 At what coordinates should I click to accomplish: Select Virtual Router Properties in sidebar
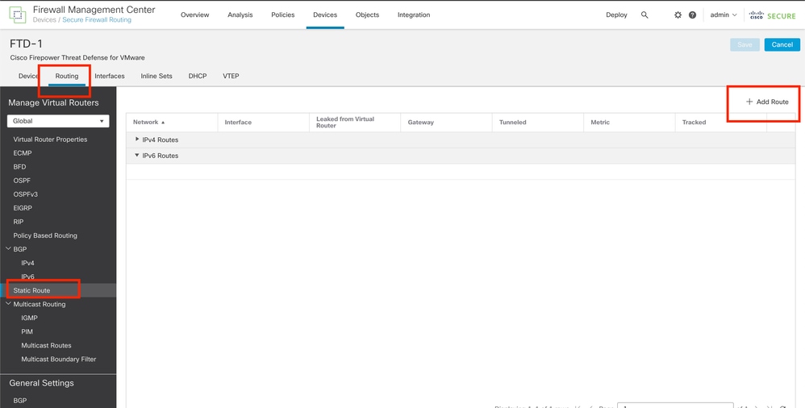pos(50,139)
